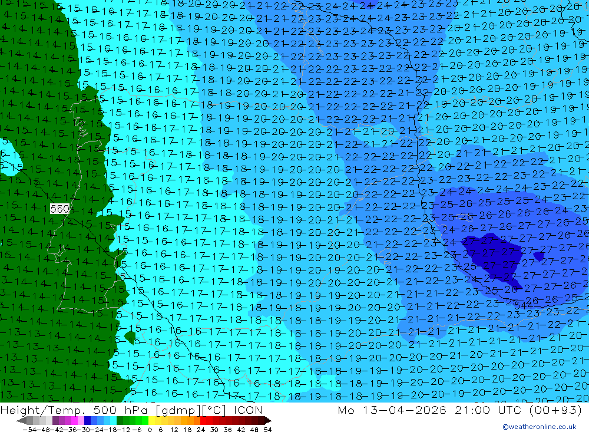Pick the bright yellow legend swatch above 0

point(152,420)
